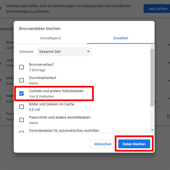Click the dialog scrollbar's down arrow
The image size is (170, 170).
pos(152,130)
